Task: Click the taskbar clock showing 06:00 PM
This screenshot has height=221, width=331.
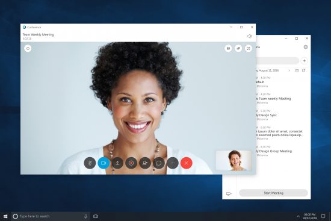Action: click(310, 216)
